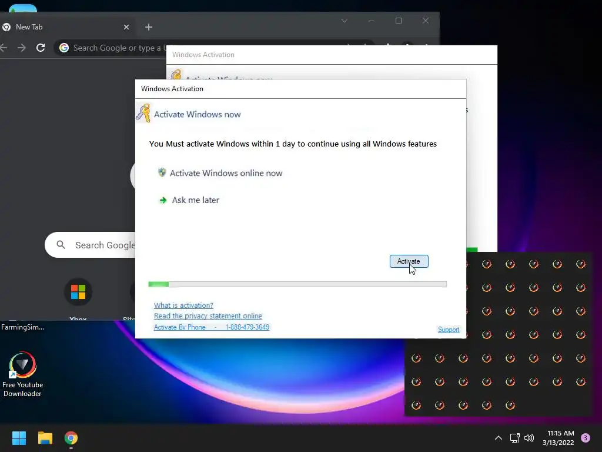Open the clock showing 11:15 AM
The height and width of the screenshot is (452, 602).
[558, 438]
